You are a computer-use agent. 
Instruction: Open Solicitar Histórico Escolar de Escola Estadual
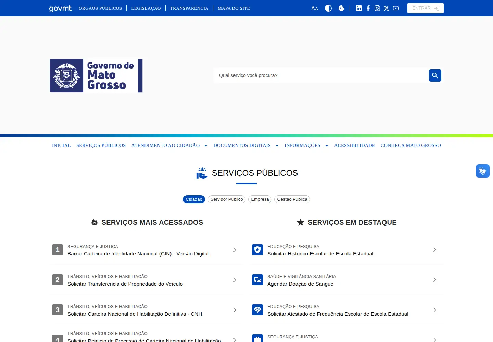point(346,250)
